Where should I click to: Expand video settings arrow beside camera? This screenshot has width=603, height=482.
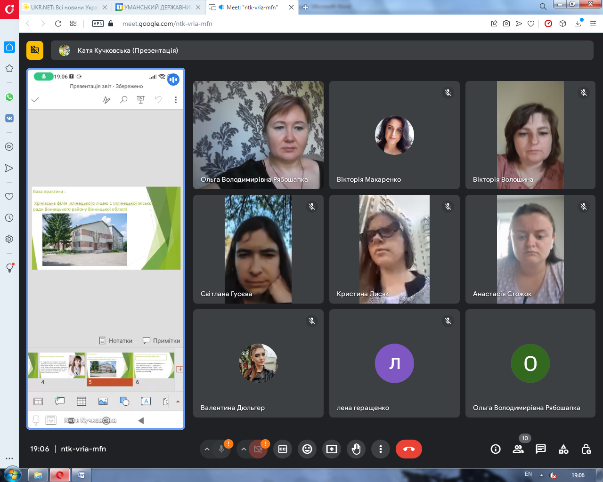click(244, 449)
